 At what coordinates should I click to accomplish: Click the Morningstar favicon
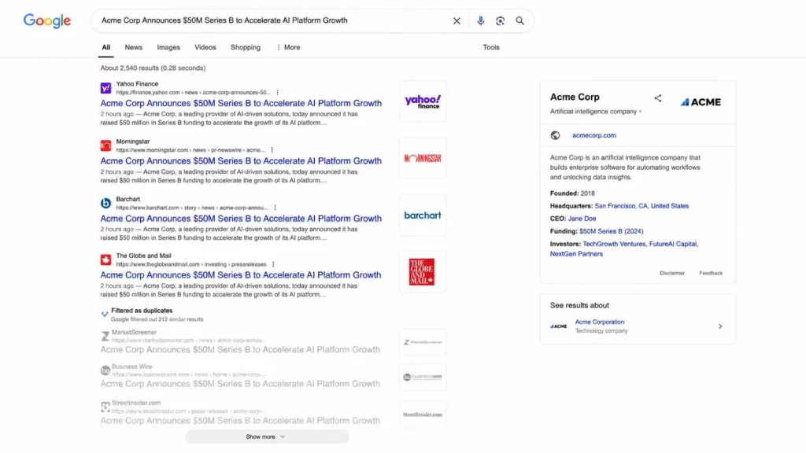pos(106,145)
